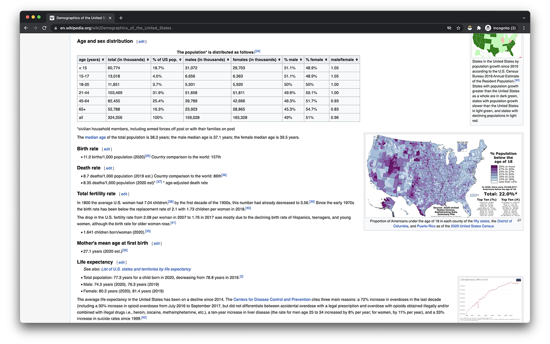This screenshot has height=344, width=550.
Task: Go back to the previous page
Action: [26, 28]
